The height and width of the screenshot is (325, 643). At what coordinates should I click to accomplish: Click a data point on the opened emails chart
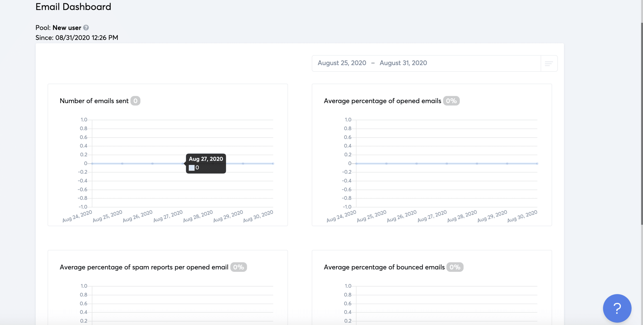pos(446,164)
